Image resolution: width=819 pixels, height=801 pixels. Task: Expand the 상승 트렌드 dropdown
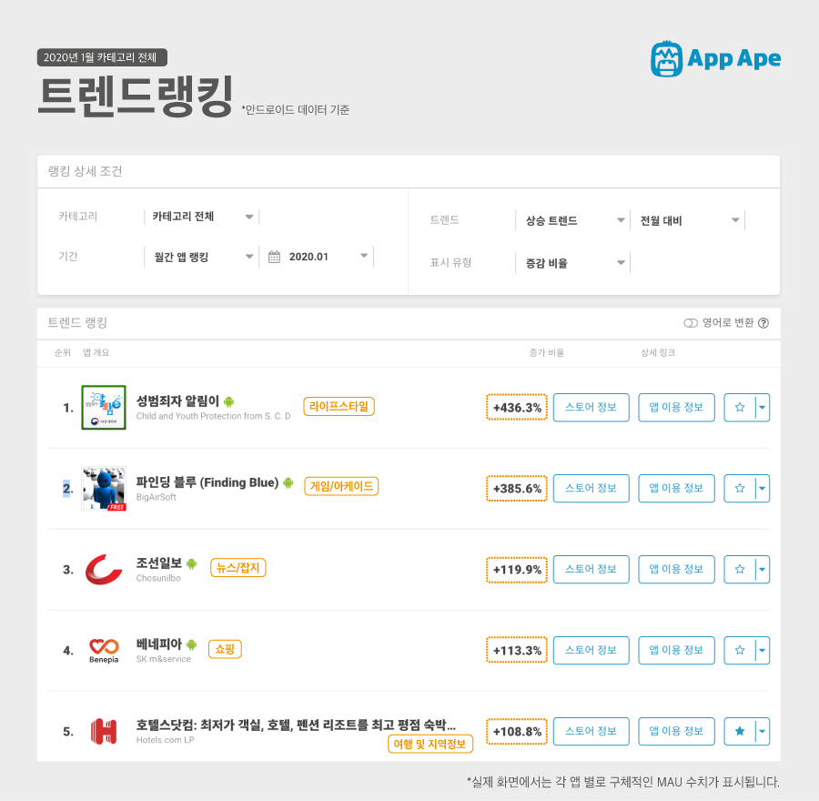tap(573, 220)
